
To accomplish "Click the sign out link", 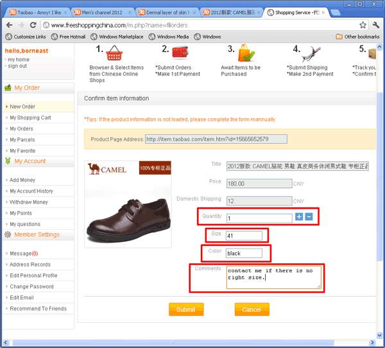I will click(17, 66).
